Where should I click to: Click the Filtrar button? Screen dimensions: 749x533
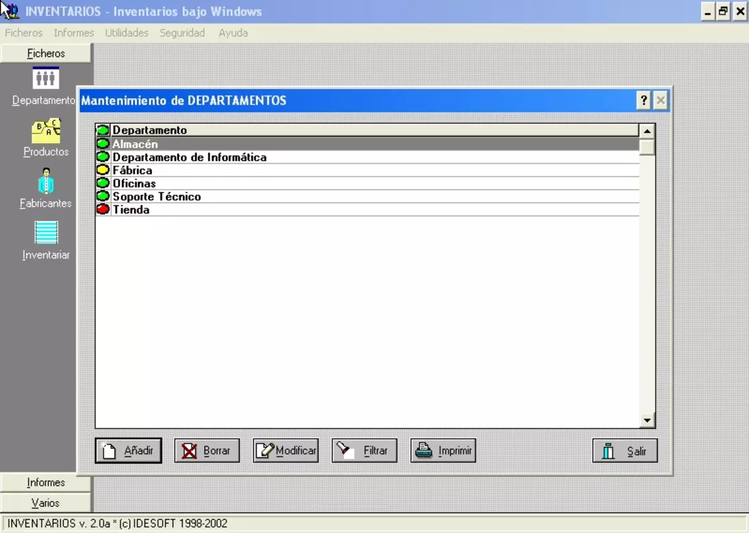[x=364, y=450]
